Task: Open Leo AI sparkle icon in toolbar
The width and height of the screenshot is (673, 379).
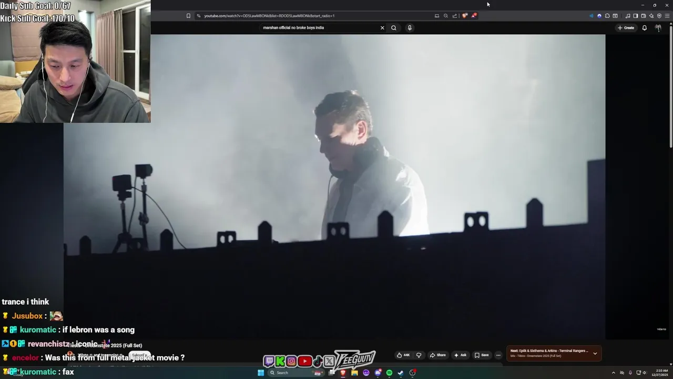Action: click(651, 16)
